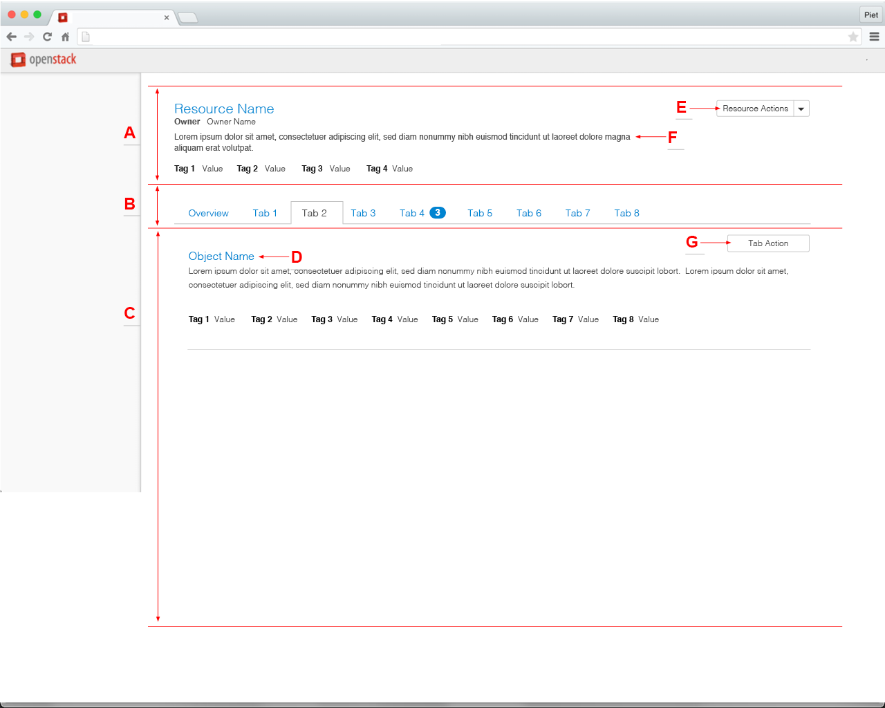
Task: Click the OpenStack logo icon
Action: point(17,59)
